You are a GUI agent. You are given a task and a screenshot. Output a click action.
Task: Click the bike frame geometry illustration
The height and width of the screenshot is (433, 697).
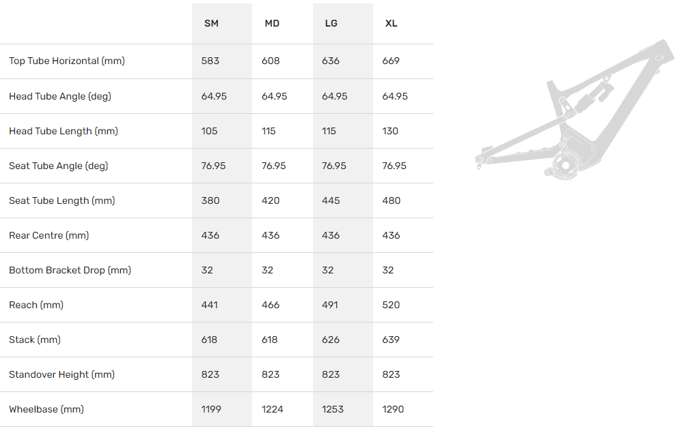[574, 109]
